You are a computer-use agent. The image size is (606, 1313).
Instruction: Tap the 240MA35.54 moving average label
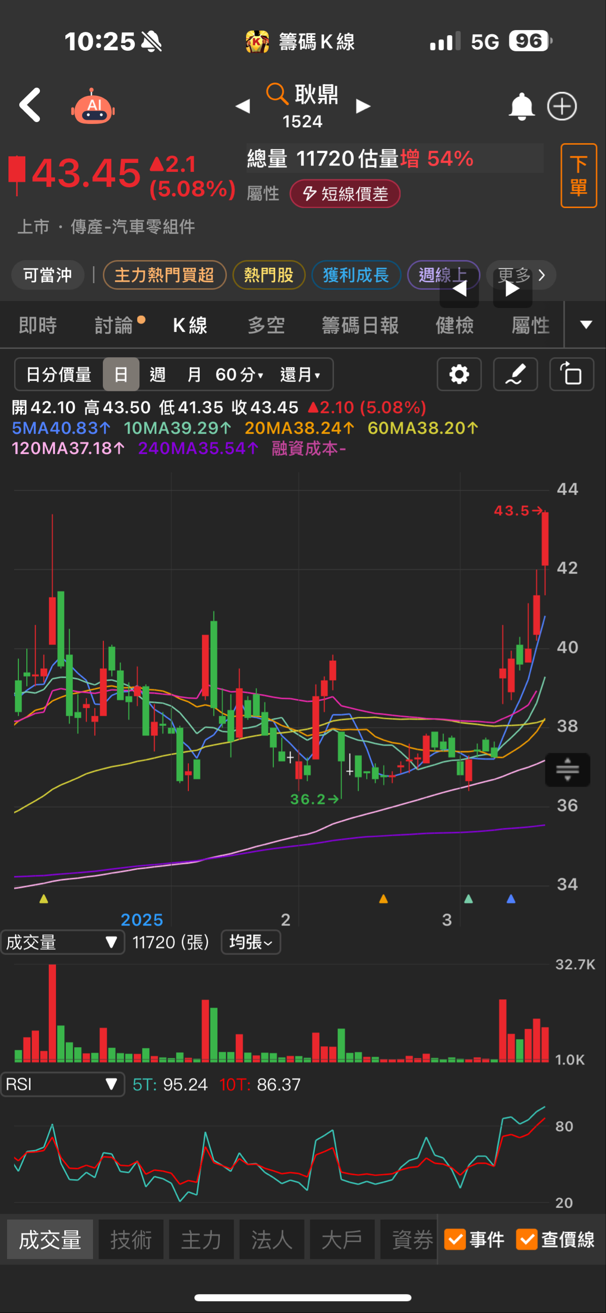198,448
